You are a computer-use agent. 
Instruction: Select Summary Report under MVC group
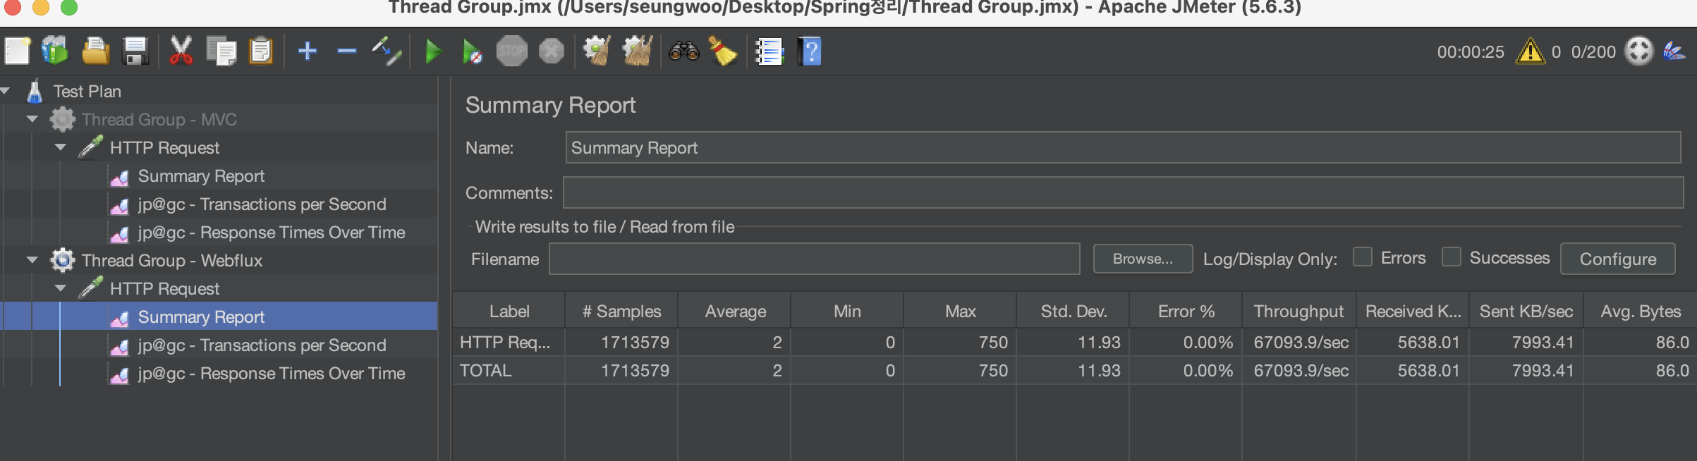point(201,176)
